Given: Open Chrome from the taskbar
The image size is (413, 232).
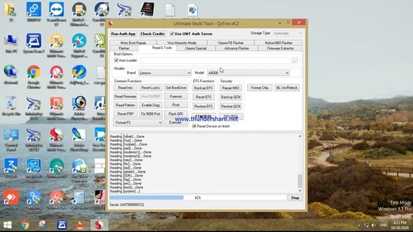Looking at the screenshot, I should (x=25, y=225).
